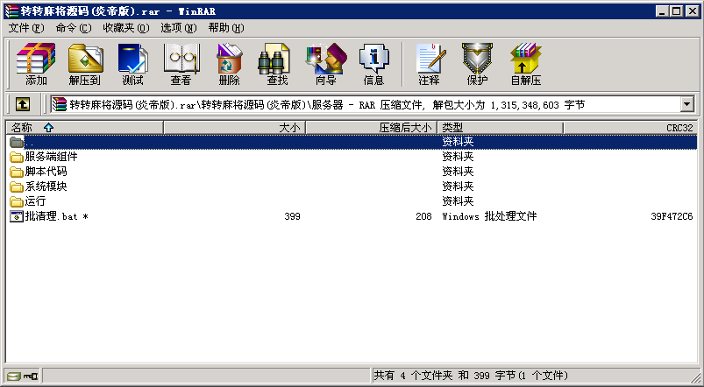Show archive 信息 (Info)
The height and width of the screenshot is (387, 704).
click(373, 65)
